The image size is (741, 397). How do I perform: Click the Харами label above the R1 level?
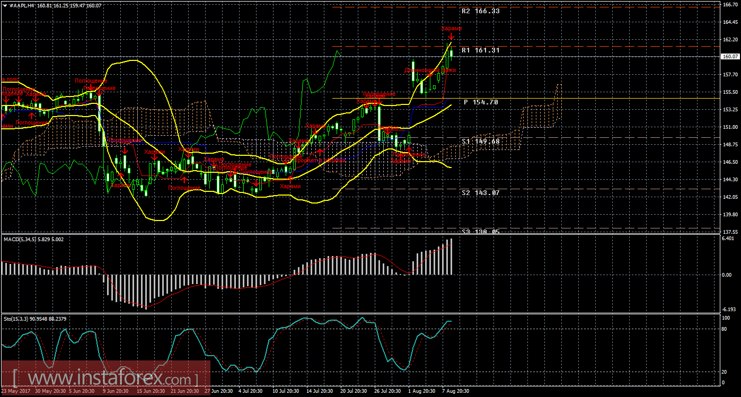[452, 29]
